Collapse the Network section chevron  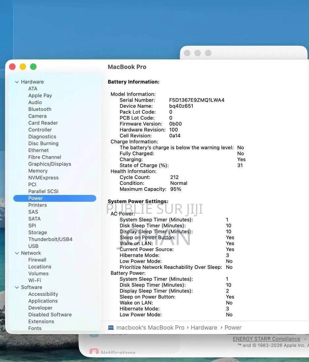click(x=17, y=253)
